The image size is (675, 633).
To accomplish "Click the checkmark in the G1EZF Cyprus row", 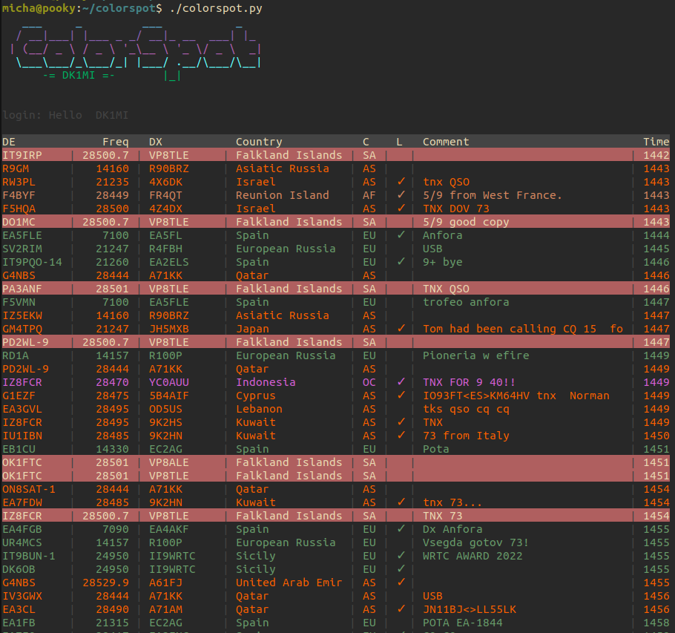I will click(x=401, y=396).
